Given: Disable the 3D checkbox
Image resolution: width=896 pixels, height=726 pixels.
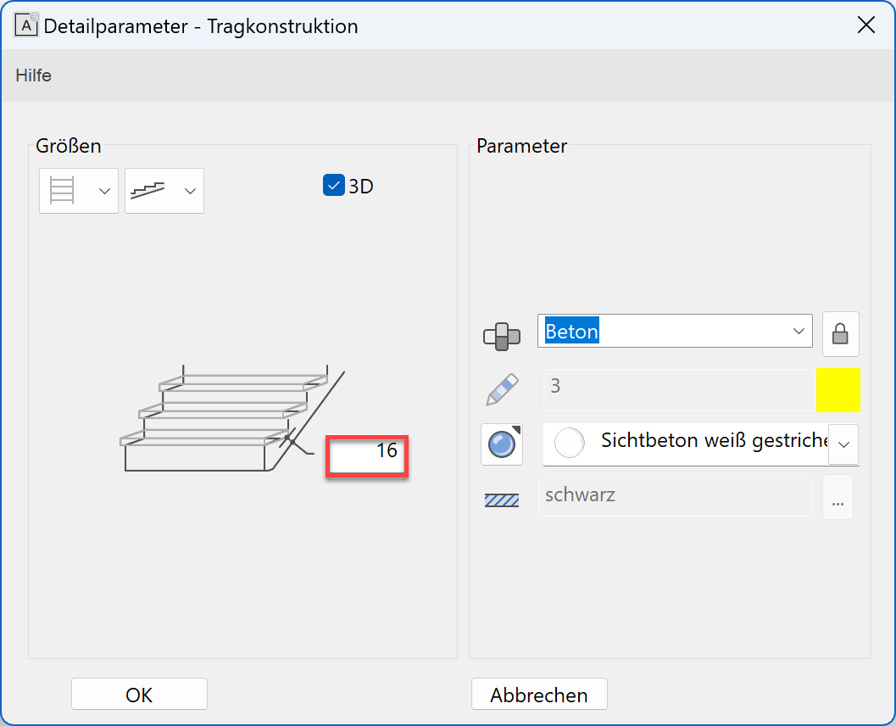Looking at the screenshot, I should coord(333,184).
